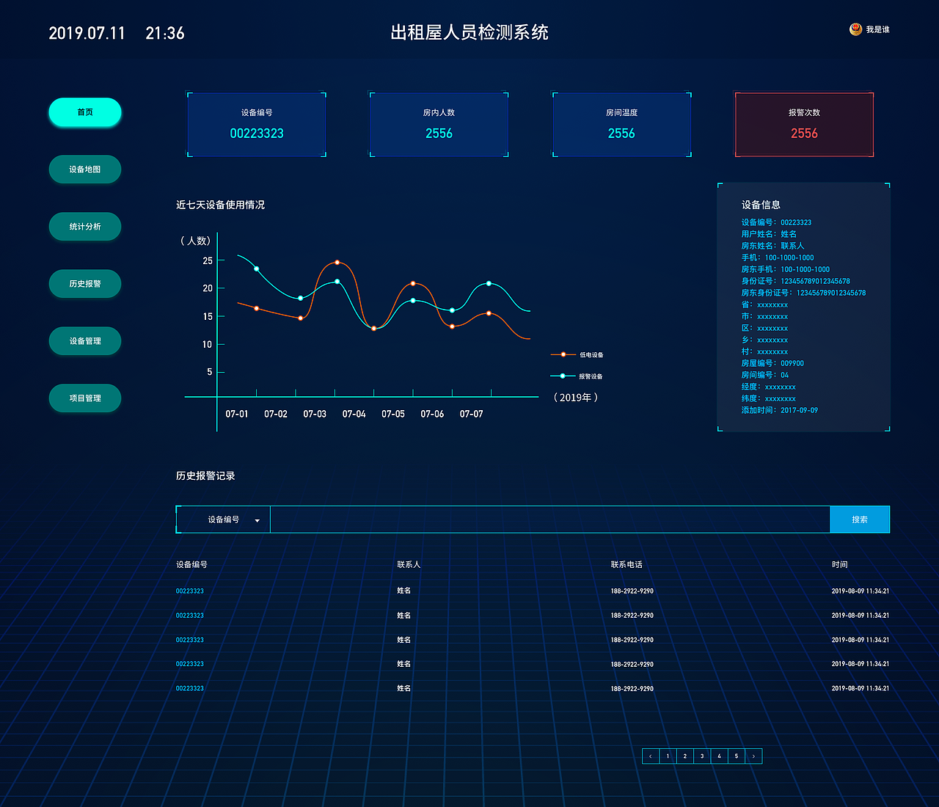Go to the next page arrow
The image size is (939, 807).
(x=753, y=756)
